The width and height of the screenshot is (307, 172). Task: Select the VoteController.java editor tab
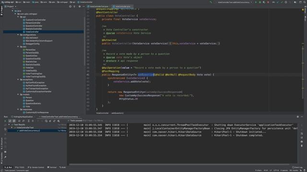pyautogui.click(x=123, y=6)
